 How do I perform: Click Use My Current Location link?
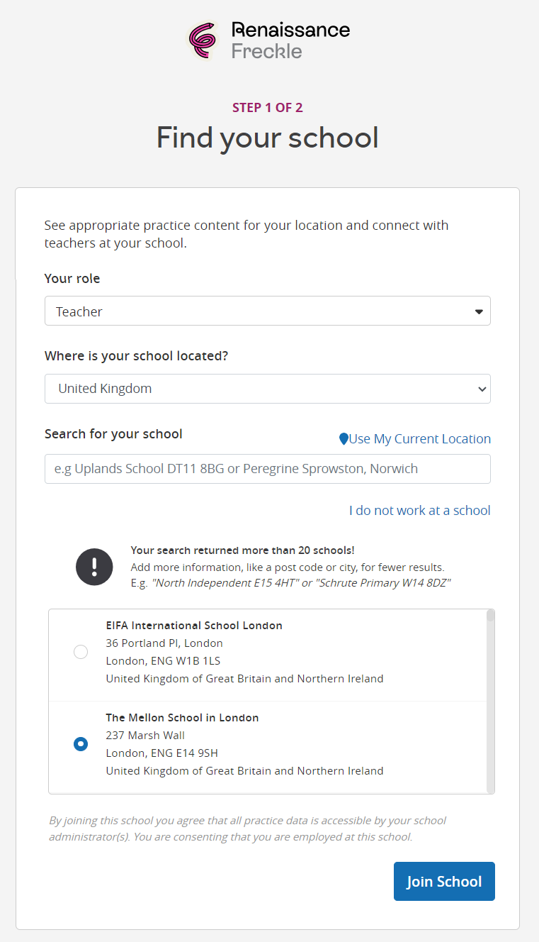pos(419,439)
